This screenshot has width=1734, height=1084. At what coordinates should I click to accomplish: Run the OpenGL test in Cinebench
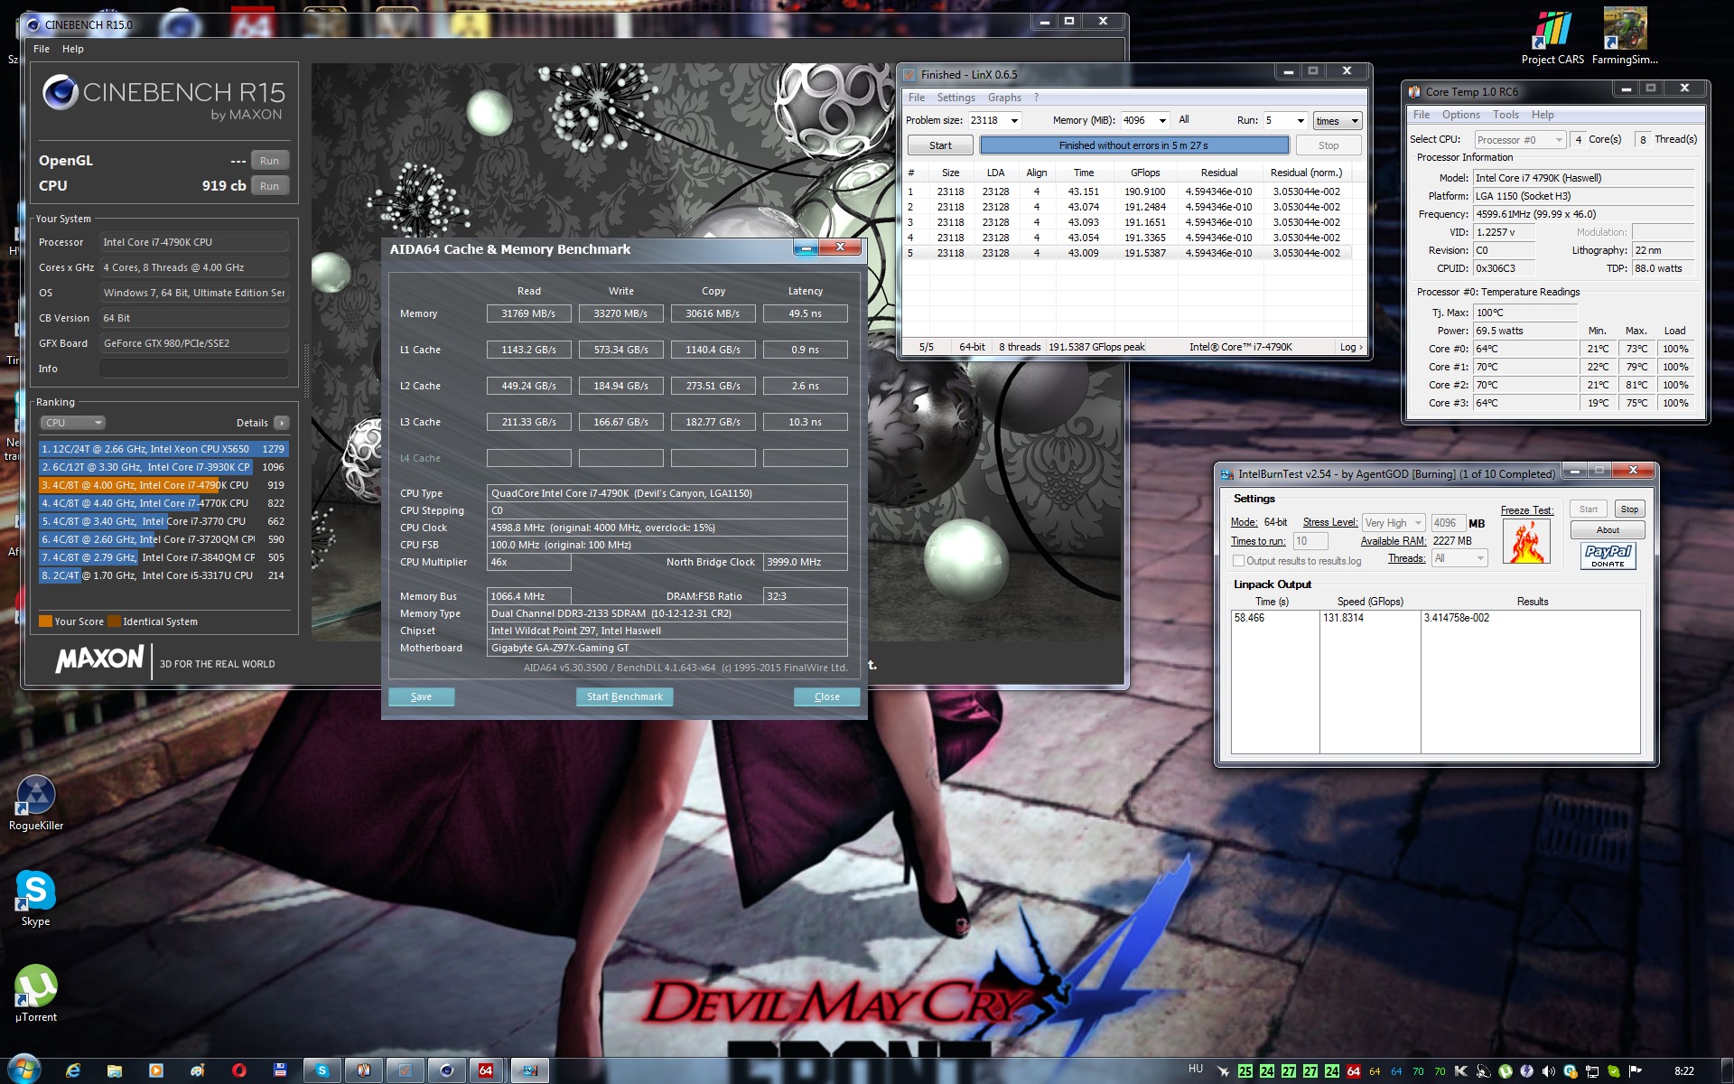point(269,161)
